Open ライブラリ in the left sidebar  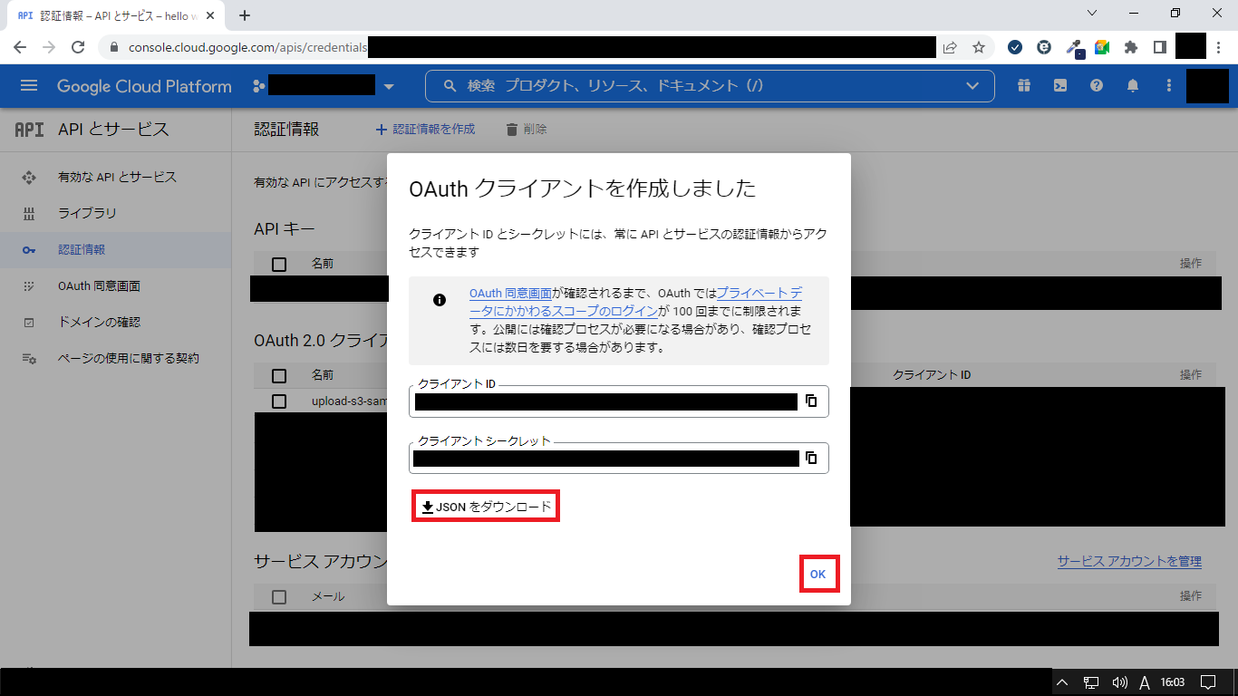pos(87,213)
